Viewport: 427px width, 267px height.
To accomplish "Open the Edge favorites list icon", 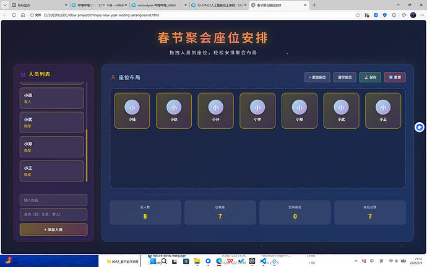I will (404, 15).
